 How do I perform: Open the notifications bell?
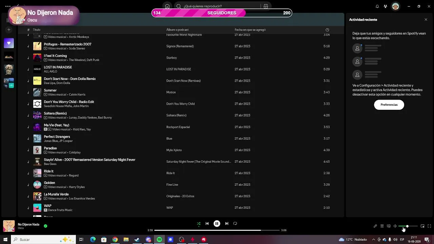[x=377, y=6]
